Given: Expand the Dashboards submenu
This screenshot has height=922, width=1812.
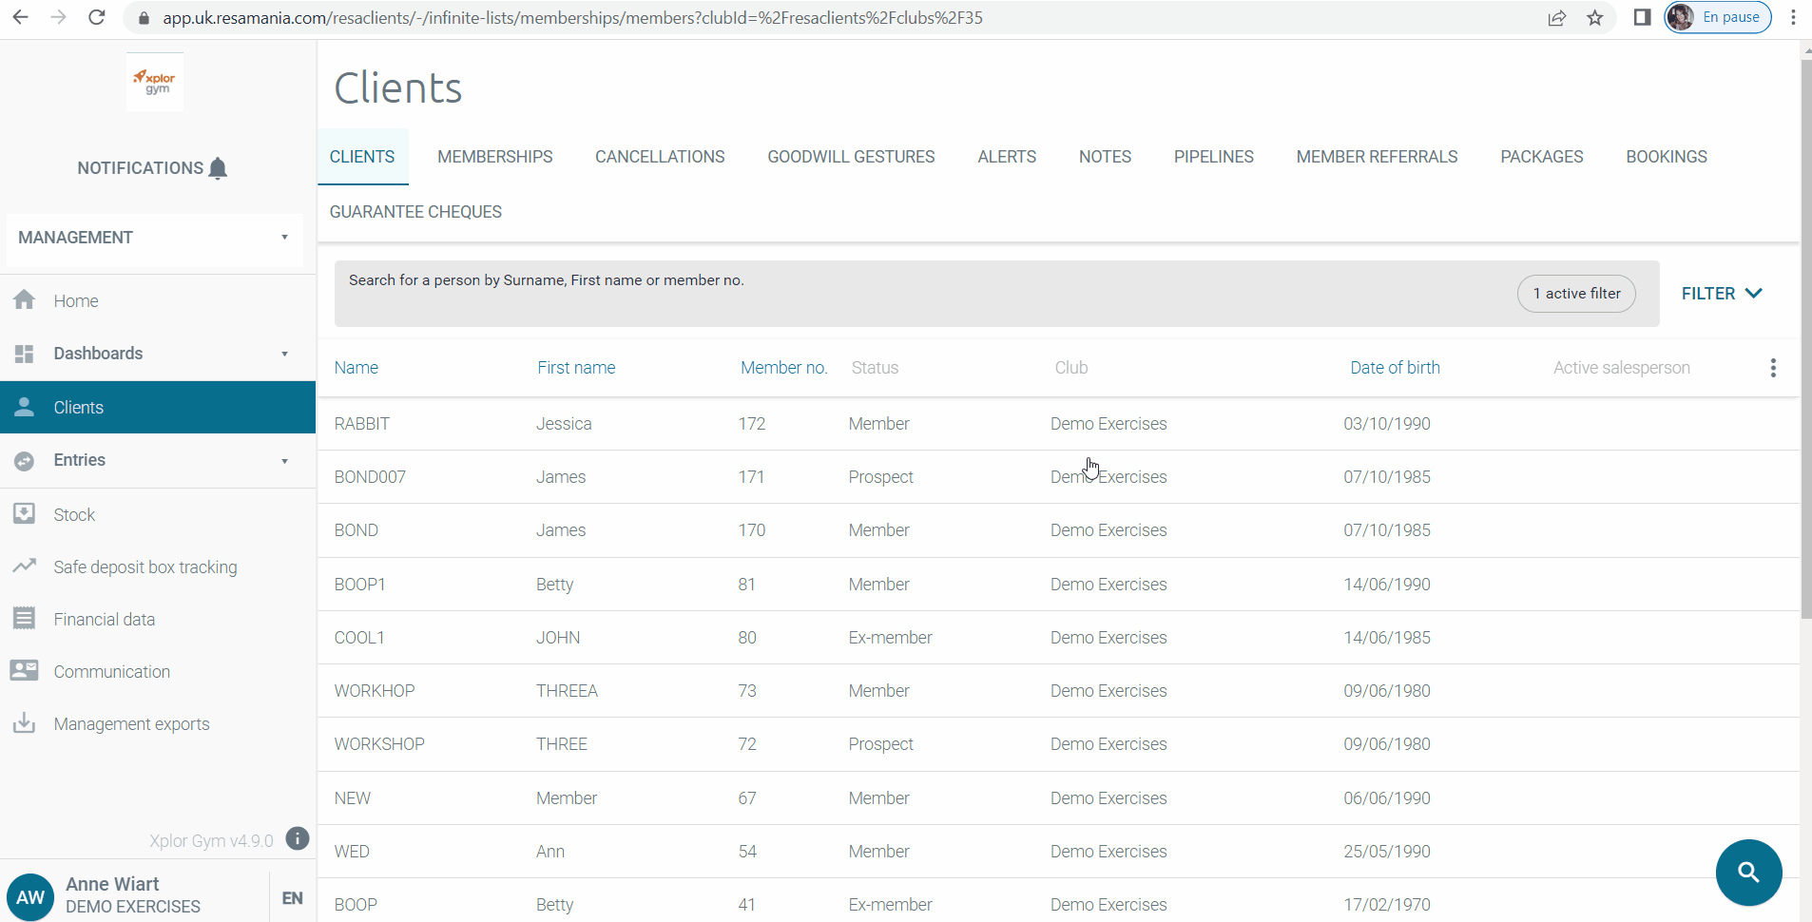Looking at the screenshot, I should (x=283, y=354).
